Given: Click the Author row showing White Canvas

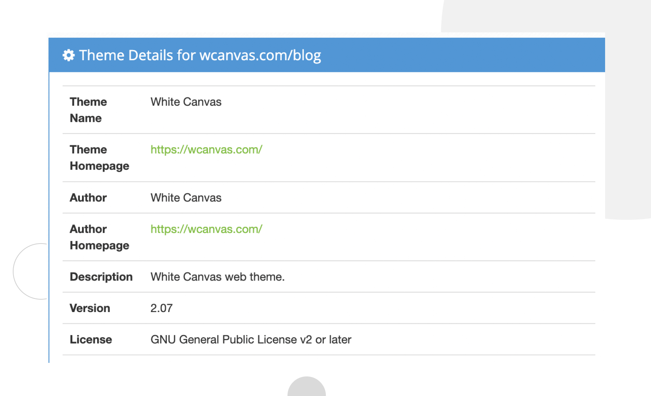Looking at the screenshot, I should click(186, 198).
